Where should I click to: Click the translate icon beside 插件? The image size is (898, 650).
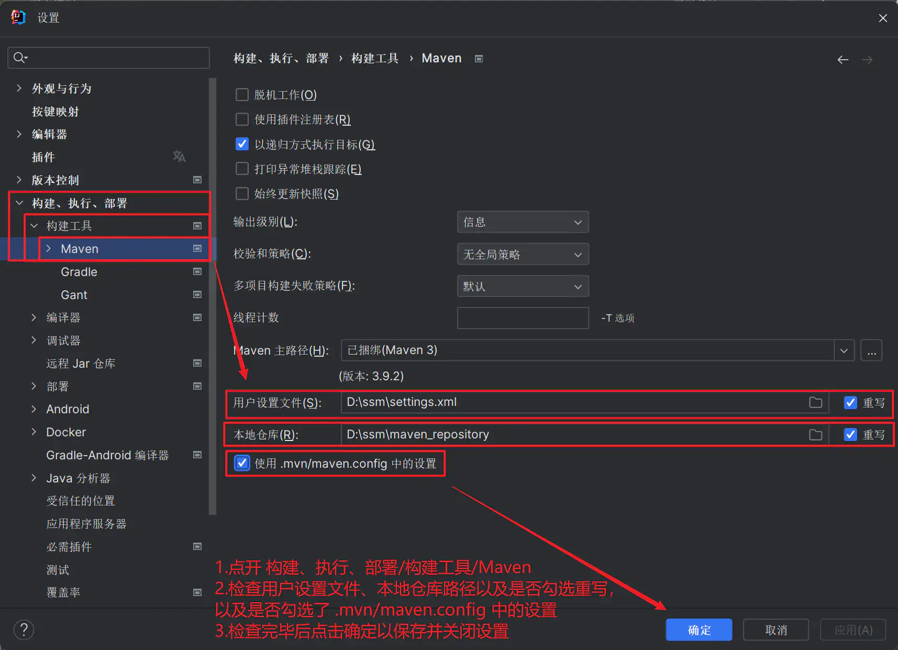click(179, 157)
